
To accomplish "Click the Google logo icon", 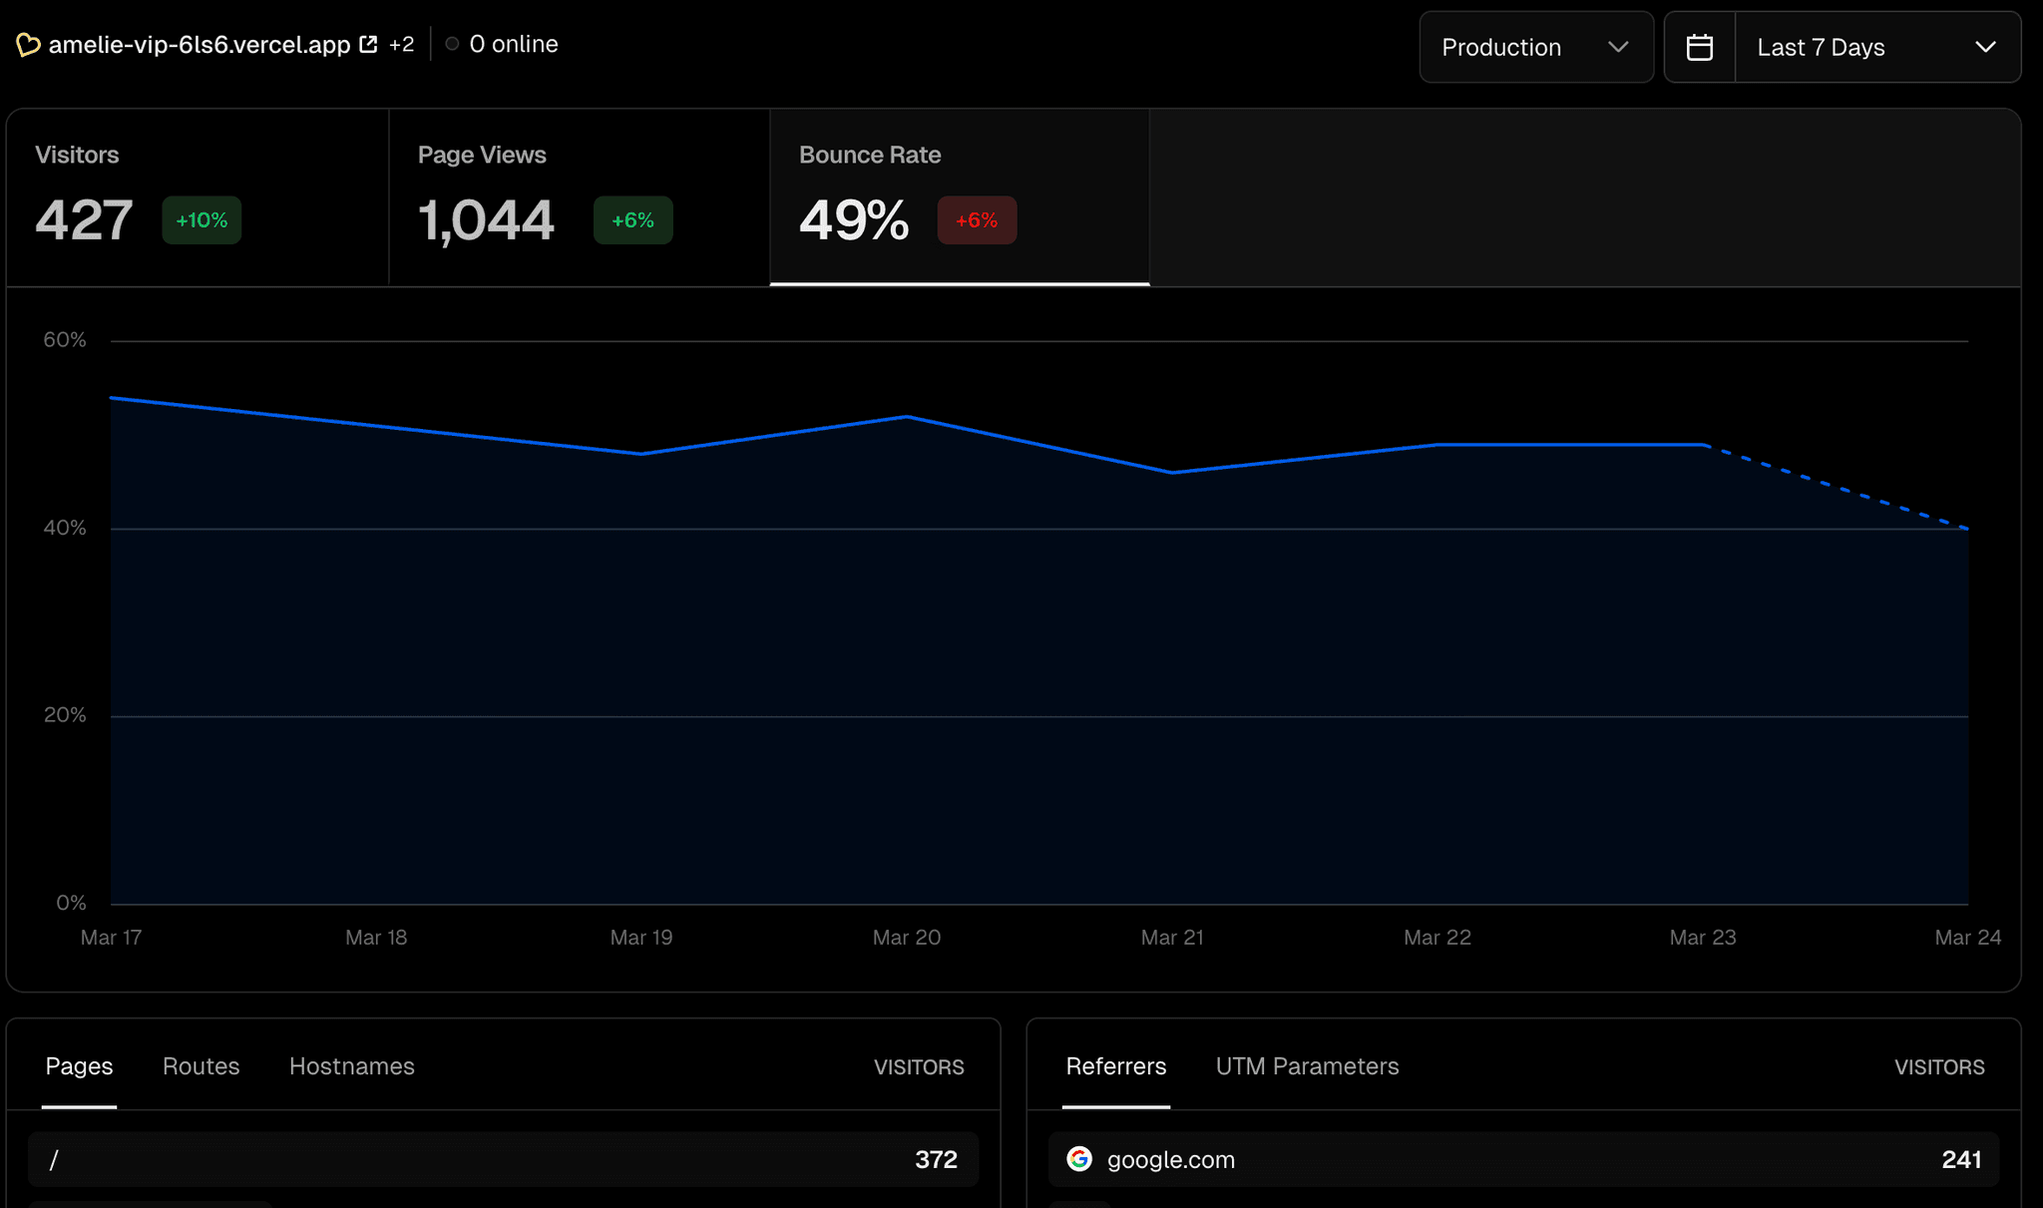I will click(1078, 1159).
